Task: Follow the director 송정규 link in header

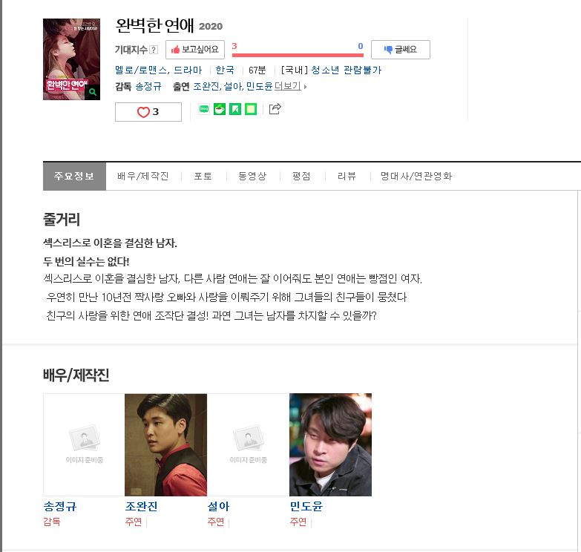Action: pos(148,86)
